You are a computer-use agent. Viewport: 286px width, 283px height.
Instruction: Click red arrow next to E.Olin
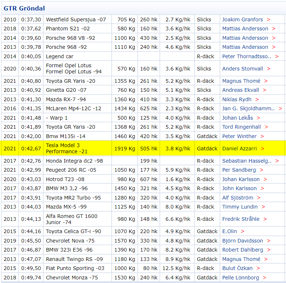tap(243, 231)
